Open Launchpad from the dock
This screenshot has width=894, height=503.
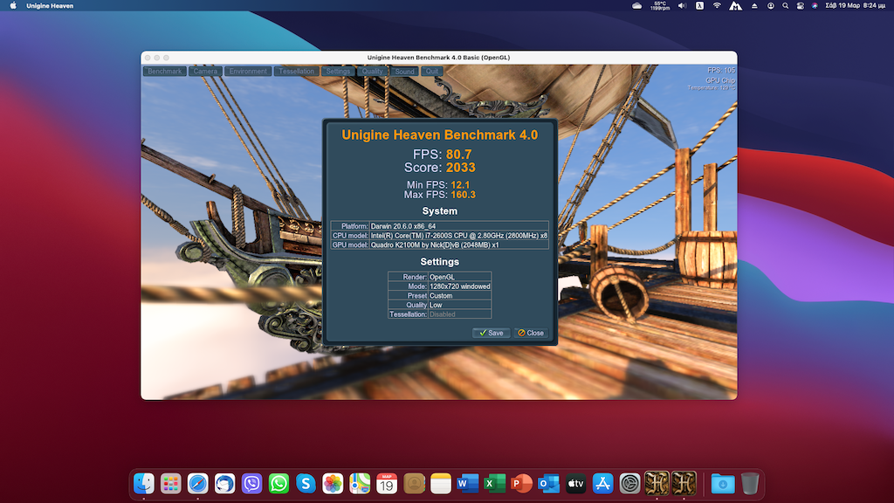170,484
